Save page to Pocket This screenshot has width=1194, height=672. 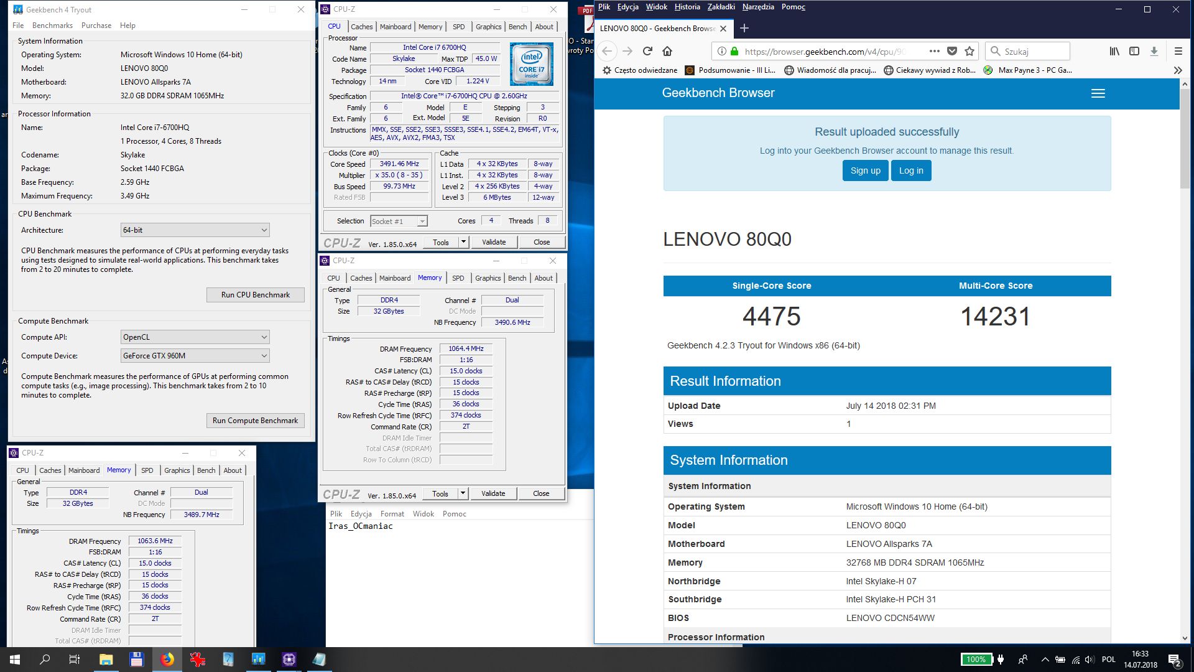pos(951,51)
